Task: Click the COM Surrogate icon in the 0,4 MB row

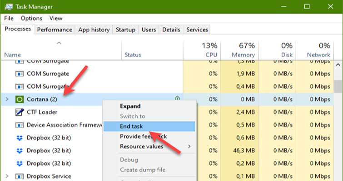Action: [20, 87]
